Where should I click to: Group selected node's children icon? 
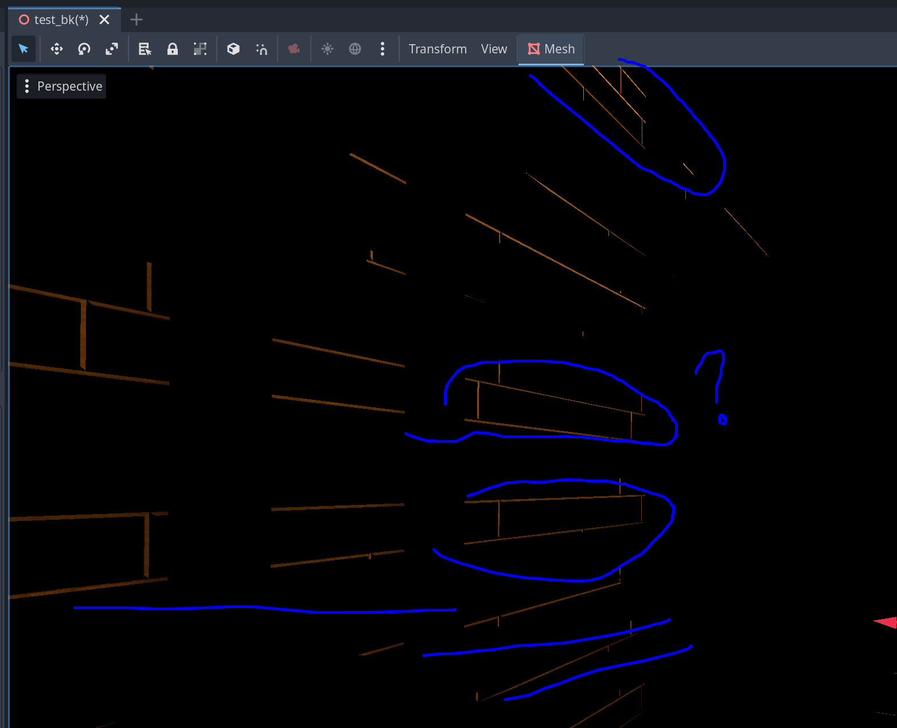(x=200, y=49)
